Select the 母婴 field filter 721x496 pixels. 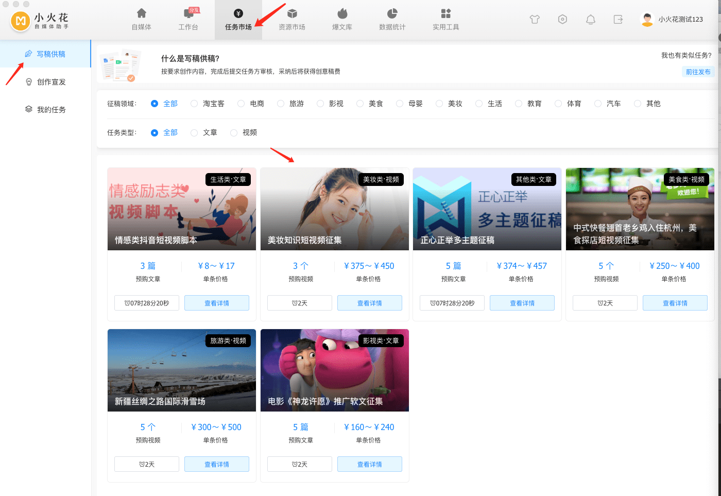[x=409, y=104]
